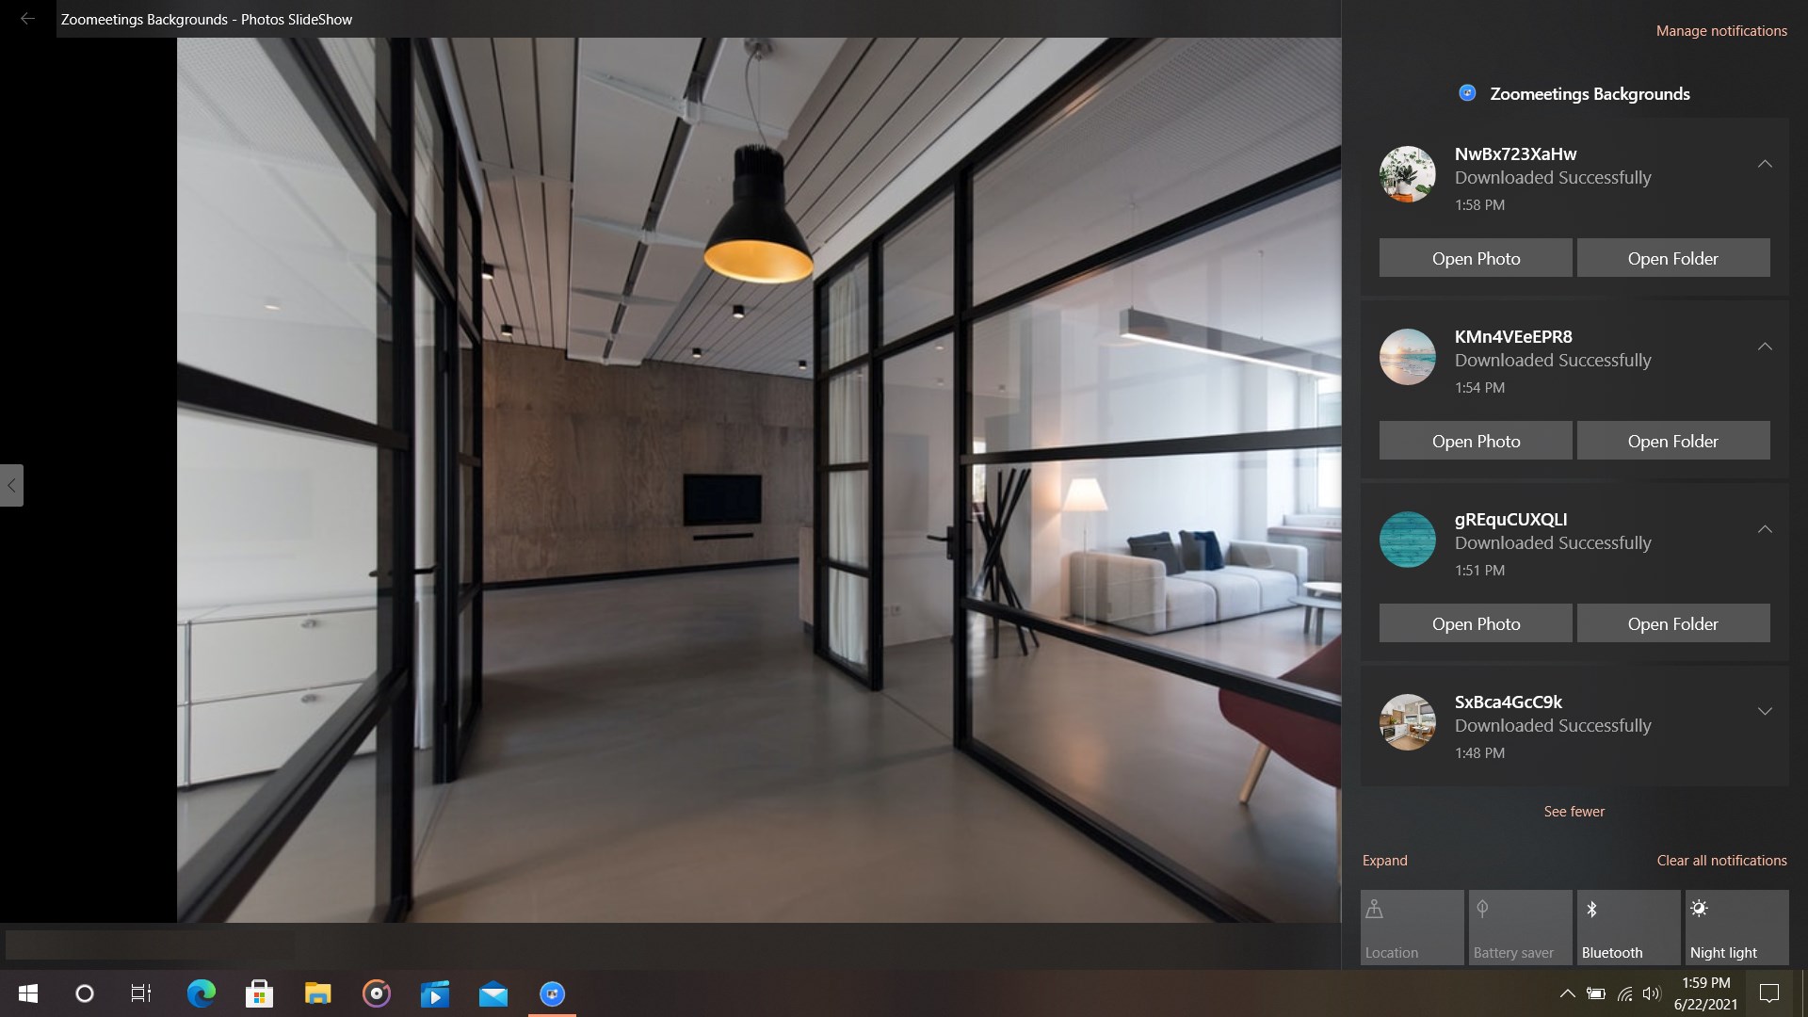Click Manage notifications link
Image resolution: width=1808 pixels, height=1017 pixels.
click(x=1720, y=31)
